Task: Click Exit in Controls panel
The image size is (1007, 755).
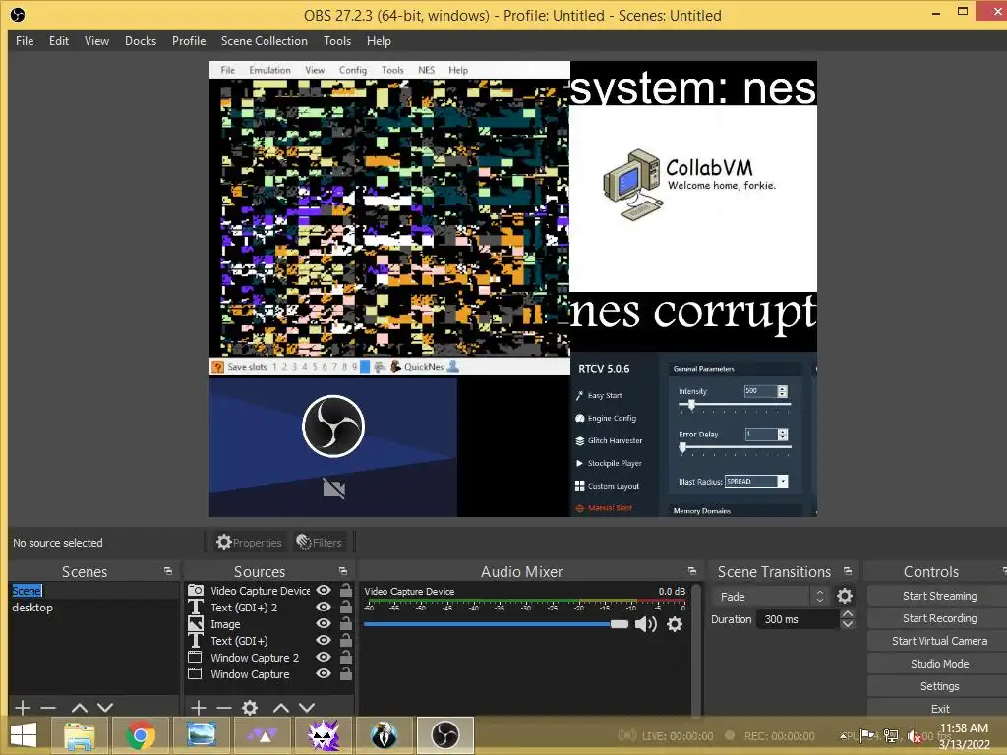Action: pyautogui.click(x=939, y=709)
